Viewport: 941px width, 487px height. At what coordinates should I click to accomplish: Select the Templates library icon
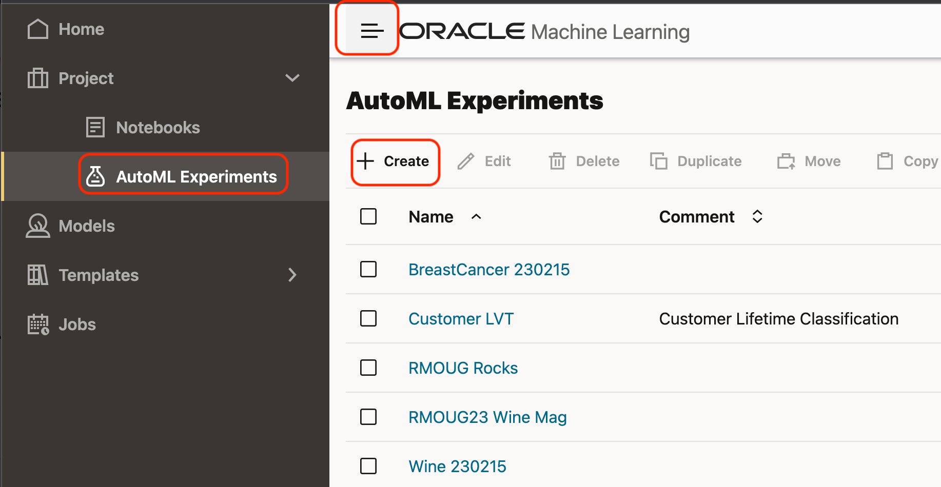37,275
